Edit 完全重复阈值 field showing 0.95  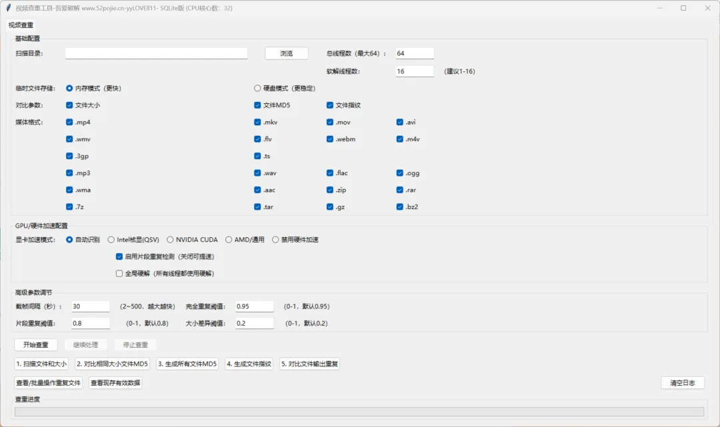point(255,306)
